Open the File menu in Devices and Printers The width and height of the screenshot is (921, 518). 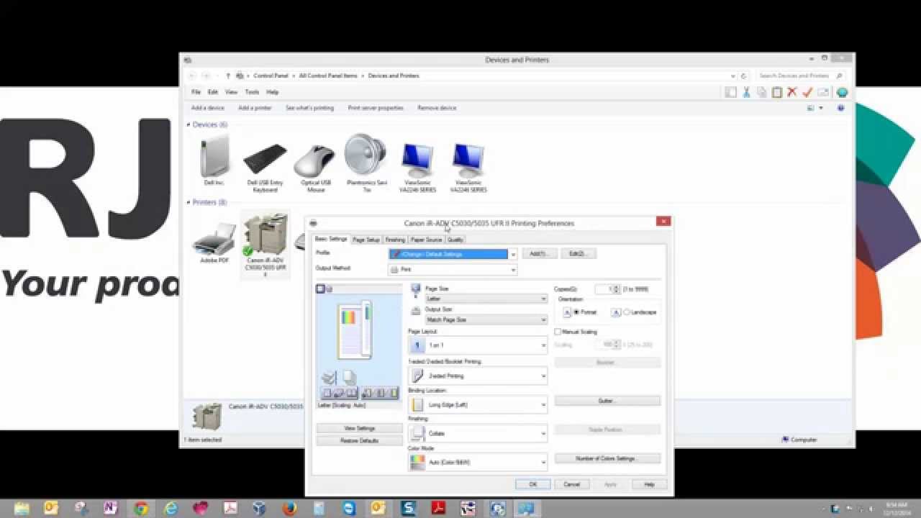coord(196,92)
